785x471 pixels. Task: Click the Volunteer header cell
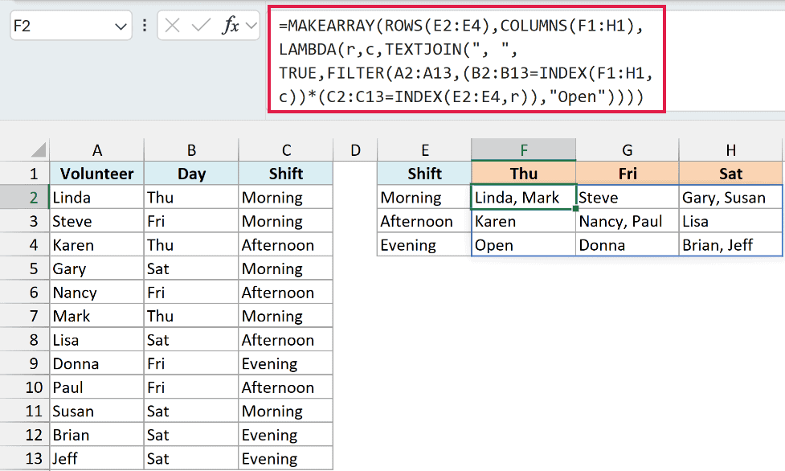(96, 174)
